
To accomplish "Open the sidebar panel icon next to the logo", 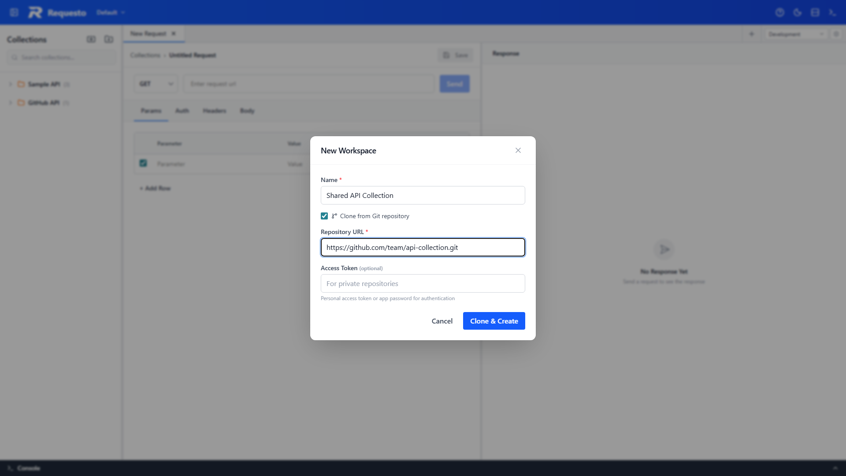I will coord(14,12).
